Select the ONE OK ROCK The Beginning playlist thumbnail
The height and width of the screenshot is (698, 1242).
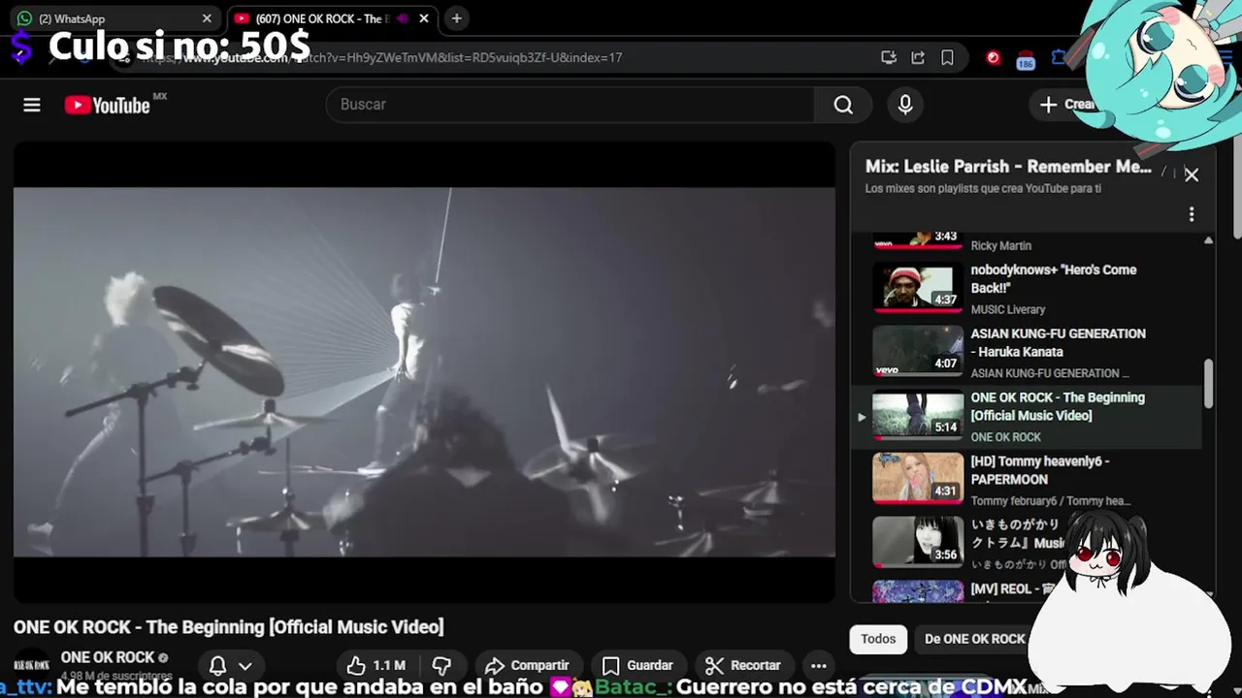tap(917, 415)
